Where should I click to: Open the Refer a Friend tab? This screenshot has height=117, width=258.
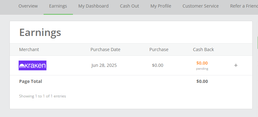(x=244, y=6)
